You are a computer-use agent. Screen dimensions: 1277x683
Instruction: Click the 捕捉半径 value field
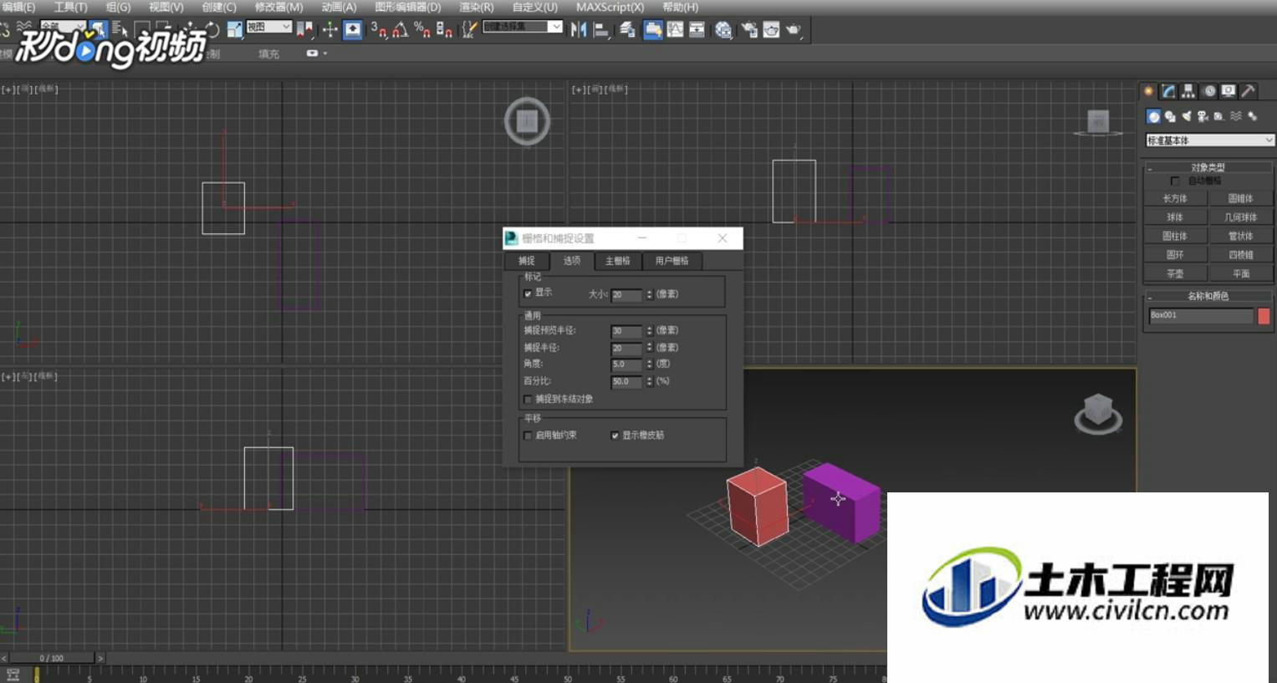coord(626,348)
